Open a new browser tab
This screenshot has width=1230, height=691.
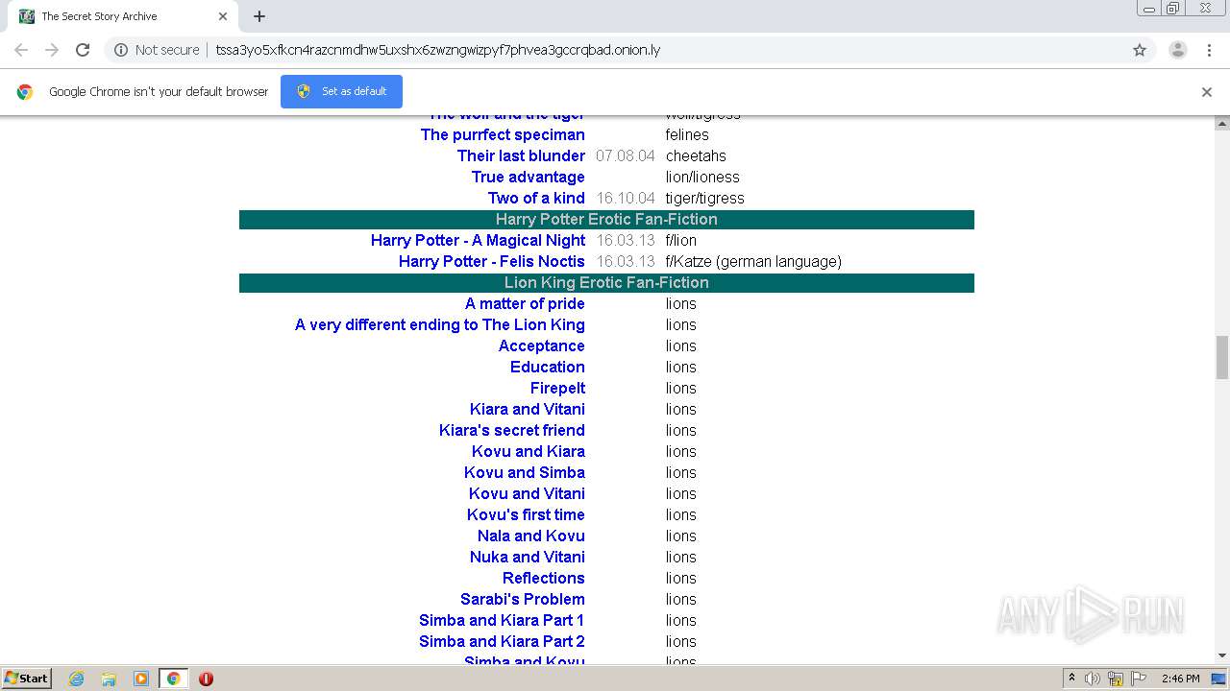click(x=259, y=16)
